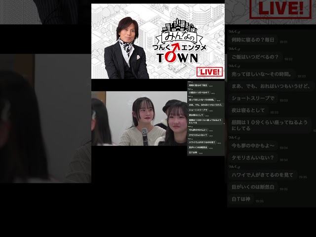This screenshot has width=316, height=237.
Task: Click 白Ｔは神 in small chat overlay beside video
Action: (x=193, y=153)
